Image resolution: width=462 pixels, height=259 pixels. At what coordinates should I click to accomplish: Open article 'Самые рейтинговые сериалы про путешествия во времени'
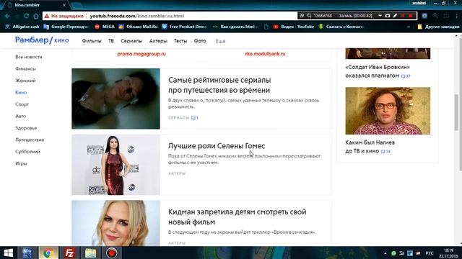[x=219, y=85]
